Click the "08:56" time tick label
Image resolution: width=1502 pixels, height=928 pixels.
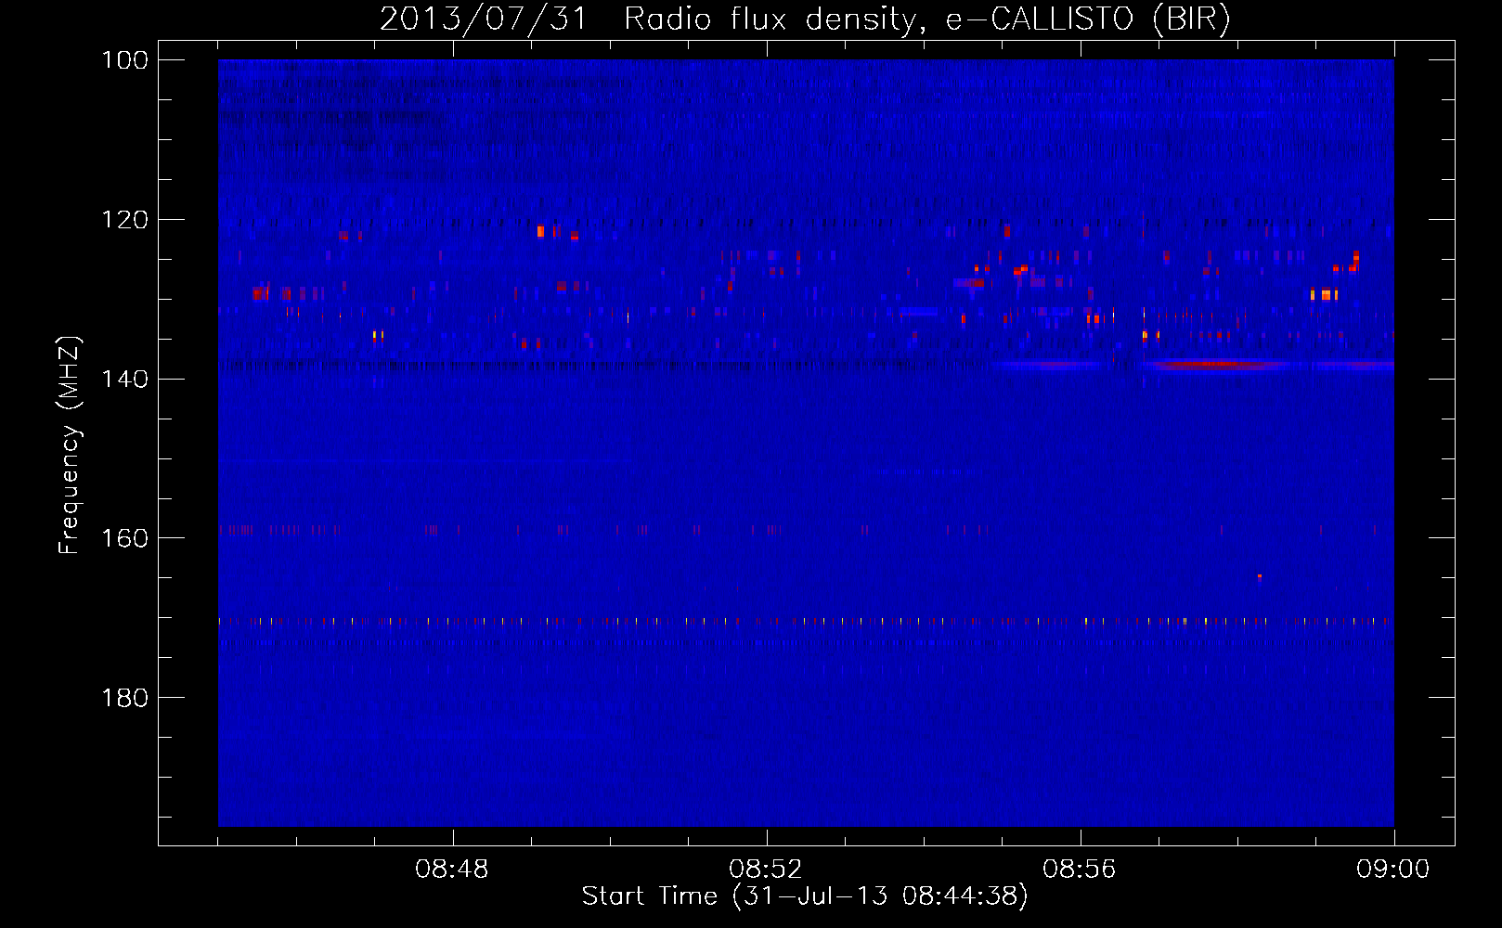tap(1080, 870)
